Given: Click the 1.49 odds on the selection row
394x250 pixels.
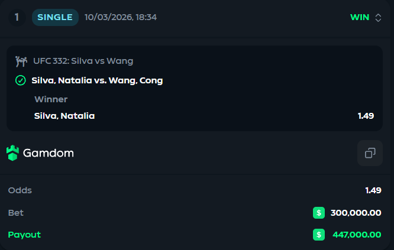Looking at the screenshot, I should pos(366,116).
